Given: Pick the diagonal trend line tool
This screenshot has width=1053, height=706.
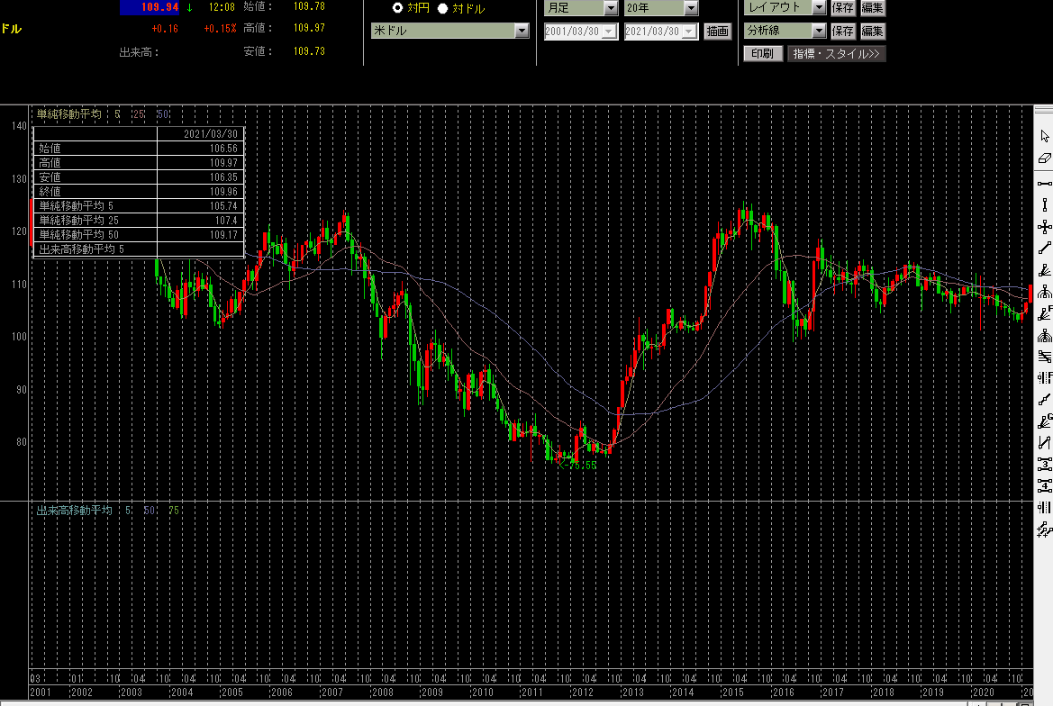Looking at the screenshot, I should (1045, 248).
